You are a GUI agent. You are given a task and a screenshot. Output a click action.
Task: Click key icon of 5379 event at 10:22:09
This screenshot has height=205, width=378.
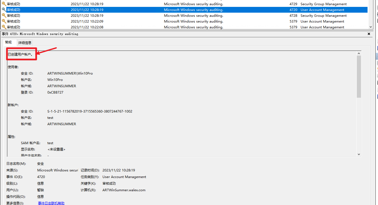(x=4, y=21)
